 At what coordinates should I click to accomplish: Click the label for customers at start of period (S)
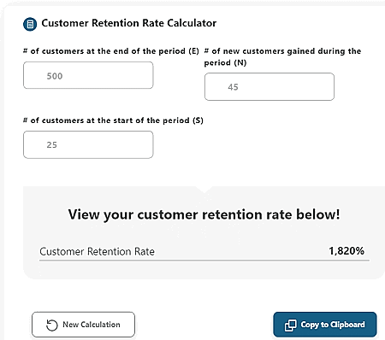pyautogui.click(x=113, y=120)
